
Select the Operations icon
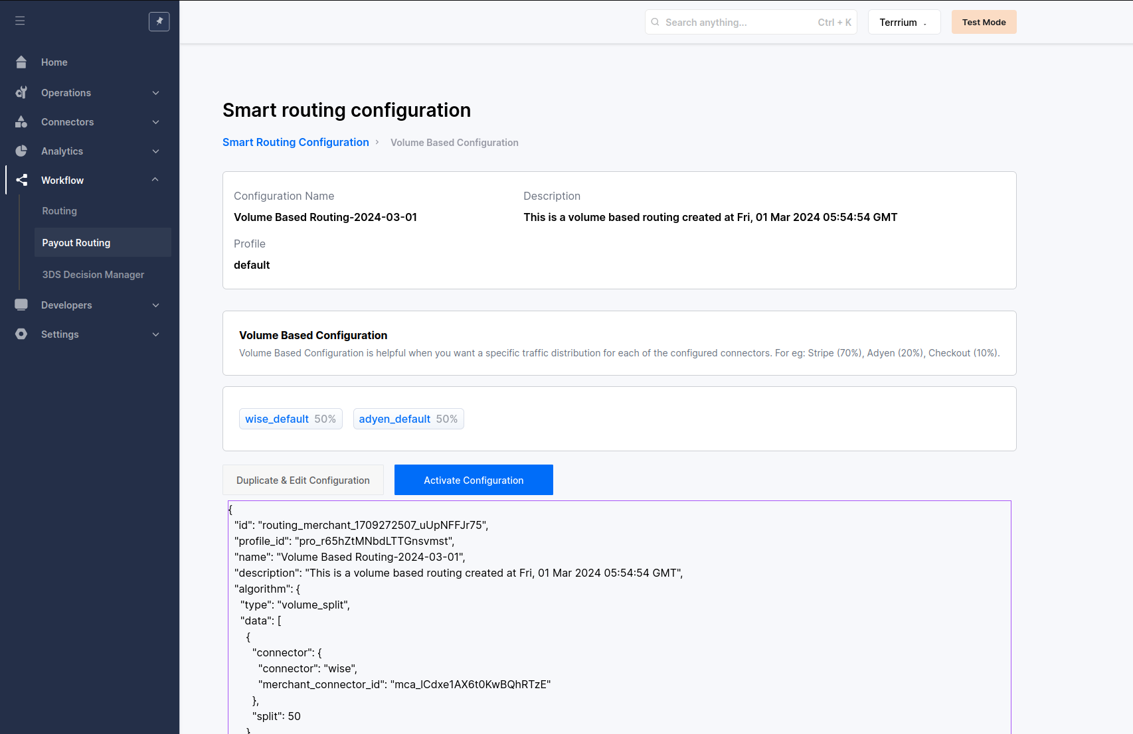pos(21,92)
